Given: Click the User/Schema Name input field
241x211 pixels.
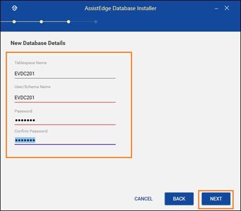Looking at the screenshot, I should (x=65, y=98).
